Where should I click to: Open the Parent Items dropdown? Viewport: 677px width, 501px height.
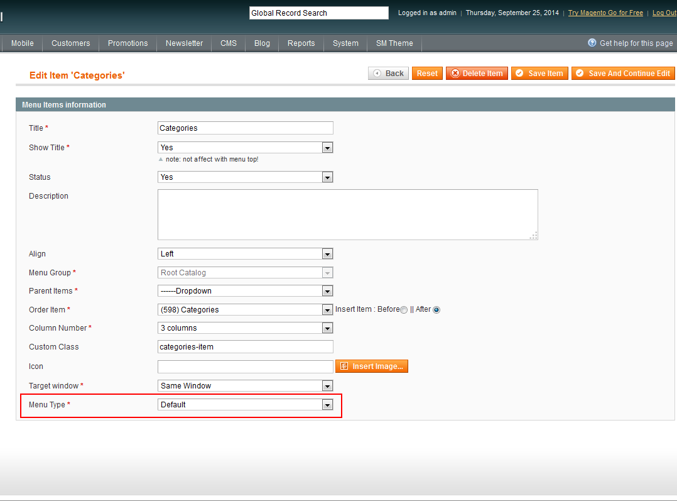[x=245, y=291]
